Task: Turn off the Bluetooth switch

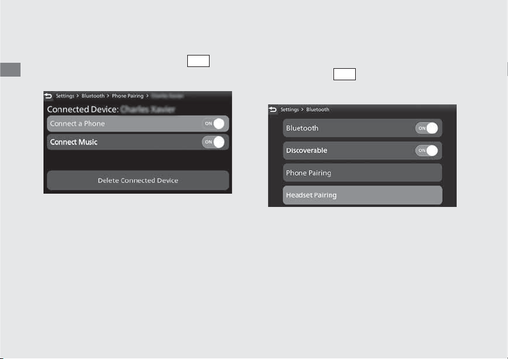Action: [426, 128]
